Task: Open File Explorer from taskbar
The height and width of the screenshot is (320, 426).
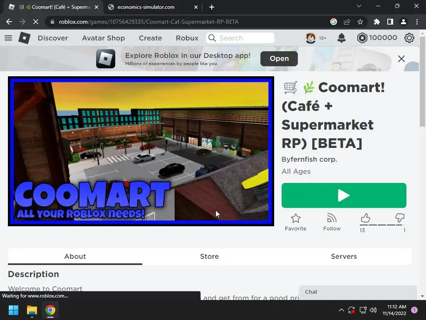Action: click(32, 310)
